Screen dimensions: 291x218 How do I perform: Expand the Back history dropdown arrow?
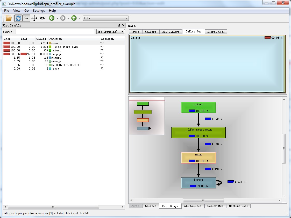click(x=57, y=18)
